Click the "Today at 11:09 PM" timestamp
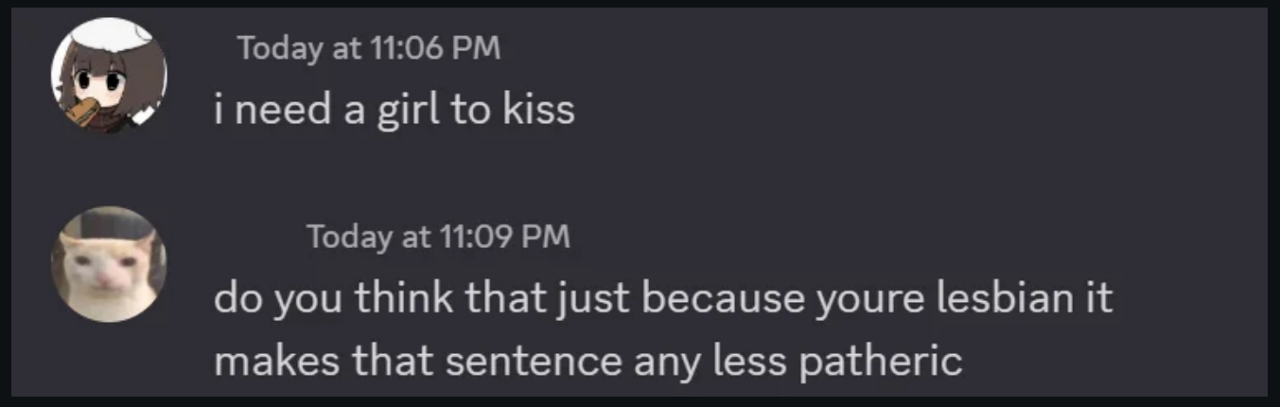Screen dimensions: 1280x407 (438, 237)
